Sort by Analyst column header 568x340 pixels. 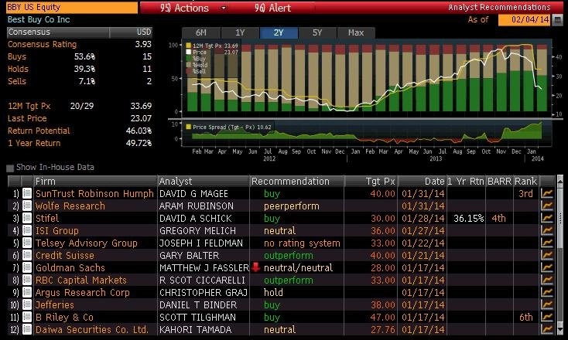point(204,181)
